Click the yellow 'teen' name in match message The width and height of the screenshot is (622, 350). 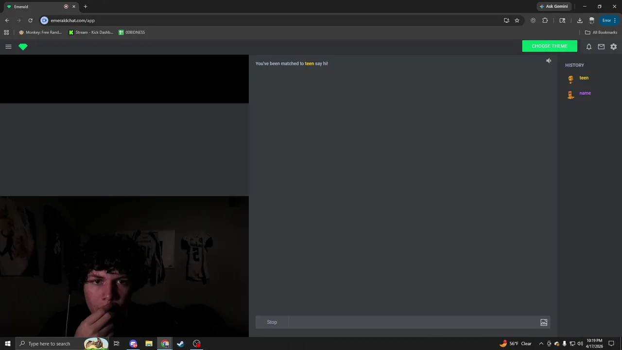(x=310, y=64)
